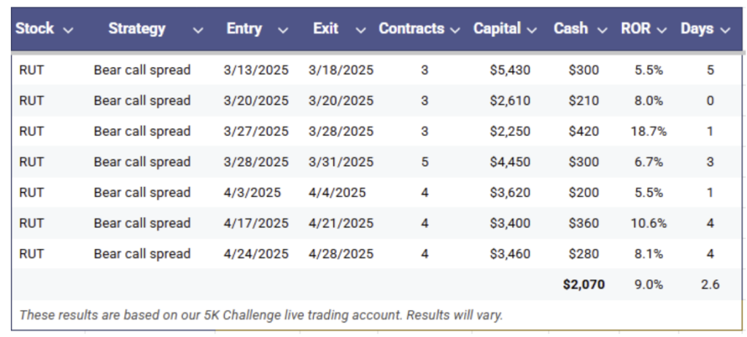Select the 4/24/2025 entry date cell
The height and width of the screenshot is (337, 747).
click(256, 254)
